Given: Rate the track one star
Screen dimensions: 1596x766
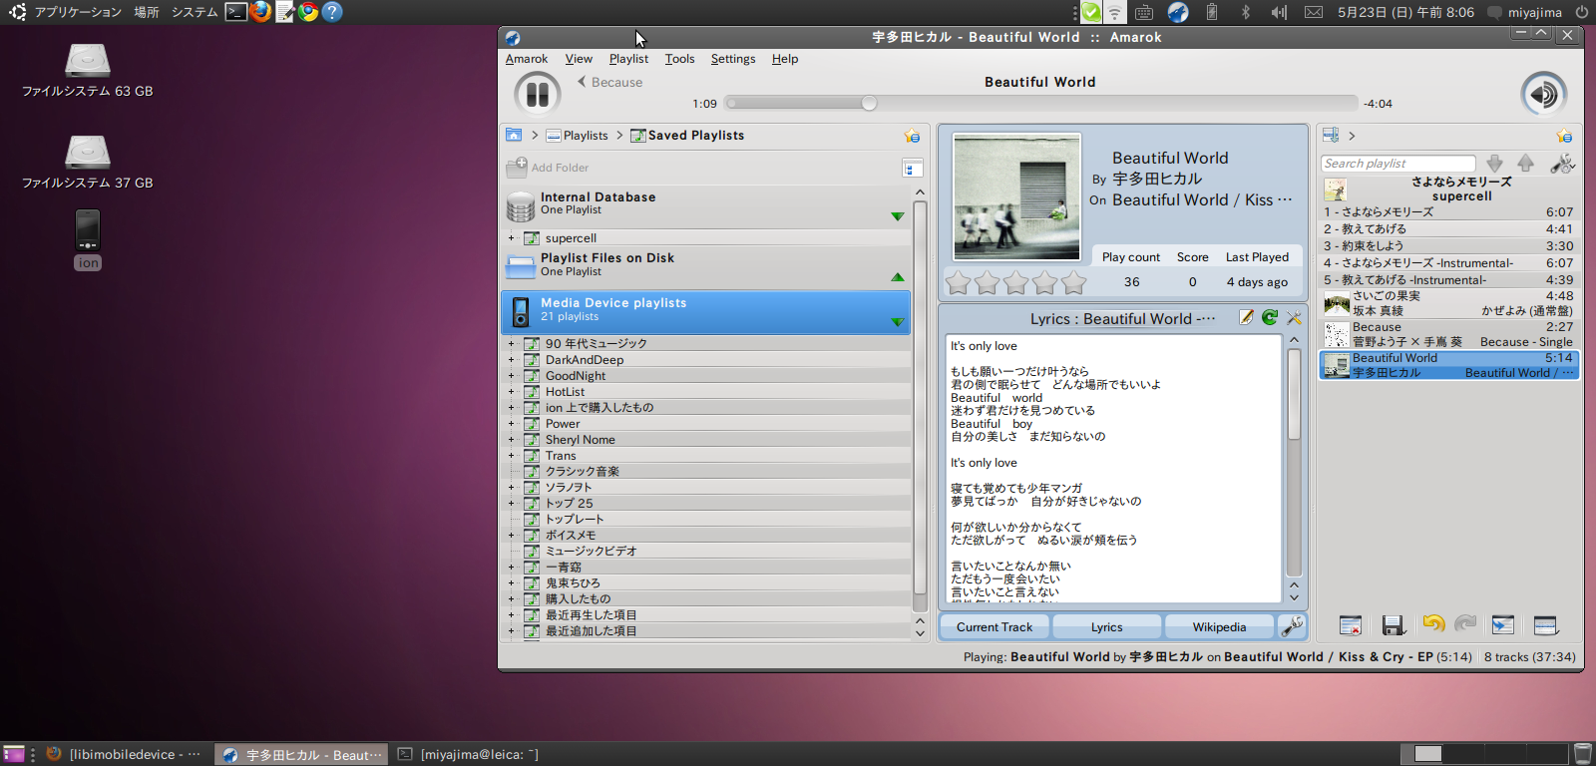Looking at the screenshot, I should pos(958,283).
